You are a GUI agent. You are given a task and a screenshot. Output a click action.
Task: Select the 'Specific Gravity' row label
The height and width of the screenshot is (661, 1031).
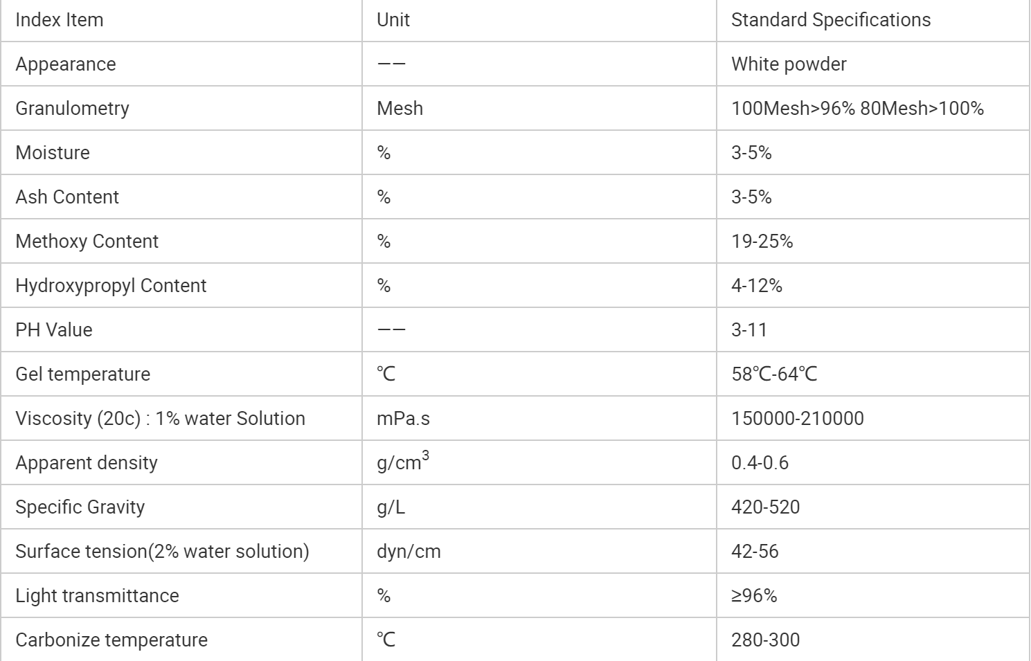[x=80, y=507]
